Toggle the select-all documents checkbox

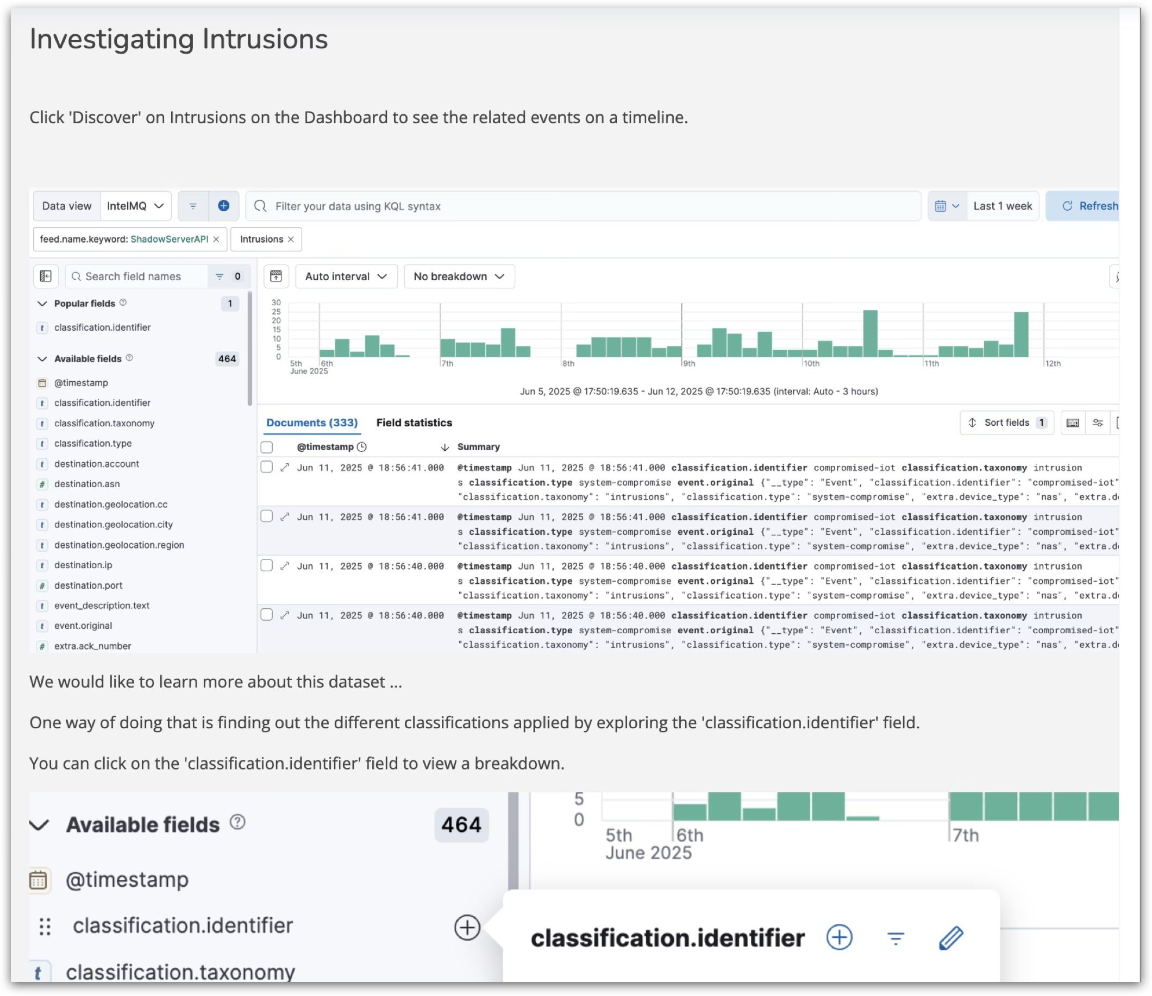pyautogui.click(x=267, y=447)
